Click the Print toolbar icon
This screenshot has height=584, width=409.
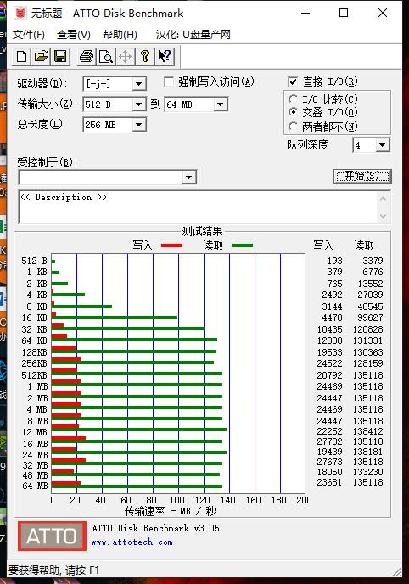[87, 57]
